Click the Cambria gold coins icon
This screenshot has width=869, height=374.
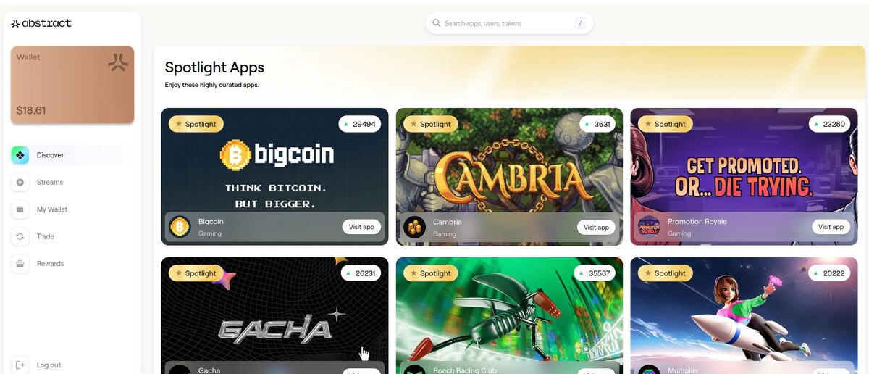(x=415, y=227)
